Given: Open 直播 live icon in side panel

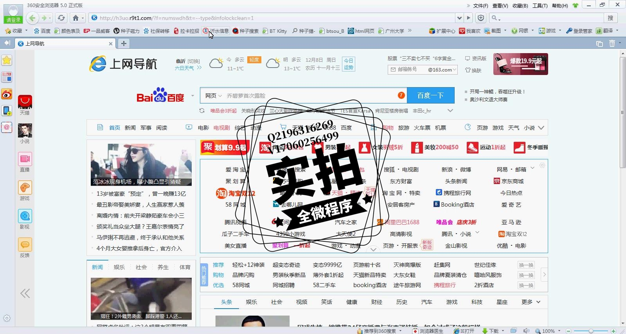Looking at the screenshot, I should click(25, 162).
